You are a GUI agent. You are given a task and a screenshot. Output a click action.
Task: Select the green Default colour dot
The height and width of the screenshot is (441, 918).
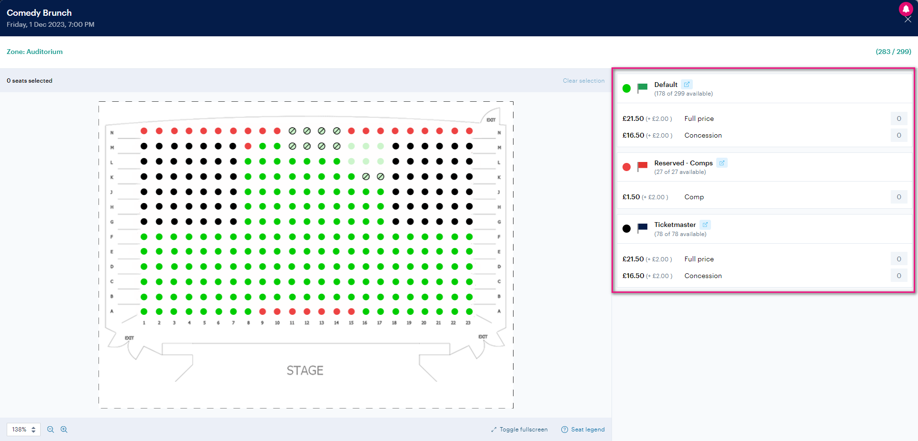626,88
